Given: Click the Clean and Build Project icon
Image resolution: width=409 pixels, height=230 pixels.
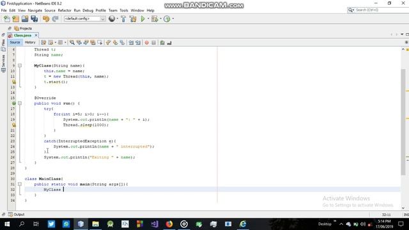Looking at the screenshot, I should [x=133, y=19].
